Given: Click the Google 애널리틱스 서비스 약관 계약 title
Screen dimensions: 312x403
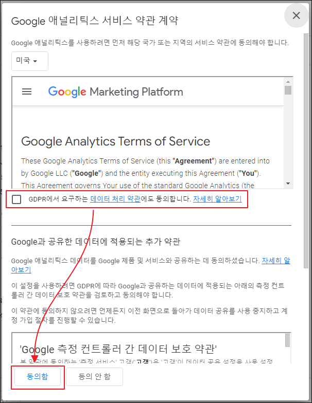Looking at the screenshot, I should pyautogui.click(x=95, y=21).
